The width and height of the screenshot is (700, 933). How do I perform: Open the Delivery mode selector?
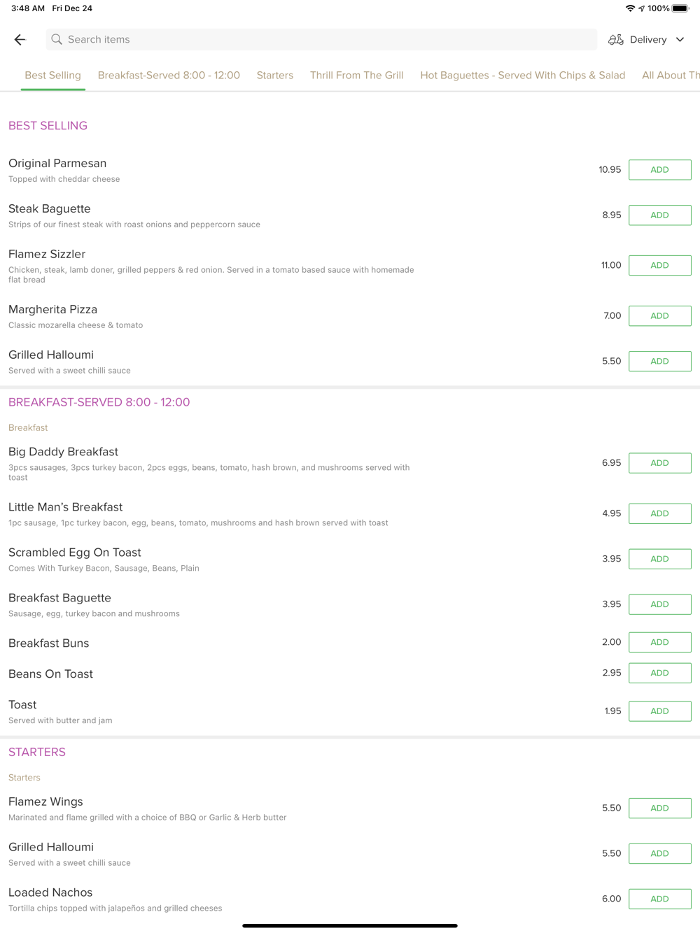point(647,40)
